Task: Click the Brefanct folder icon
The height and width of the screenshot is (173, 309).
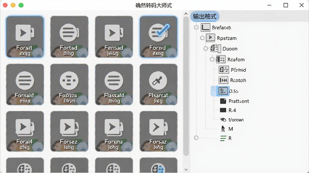Action: point(205,27)
